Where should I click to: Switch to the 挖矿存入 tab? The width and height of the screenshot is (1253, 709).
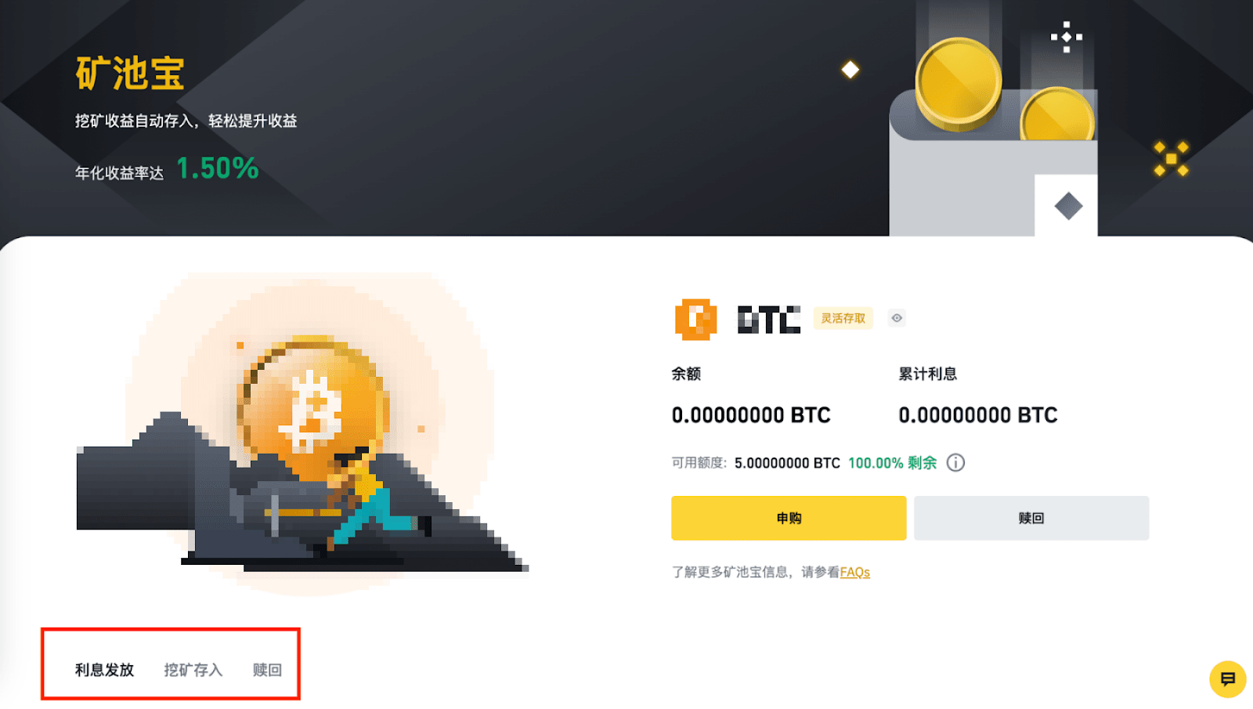(x=193, y=670)
